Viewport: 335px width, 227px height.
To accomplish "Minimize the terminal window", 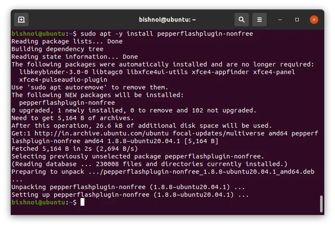I will (x=280, y=20).
